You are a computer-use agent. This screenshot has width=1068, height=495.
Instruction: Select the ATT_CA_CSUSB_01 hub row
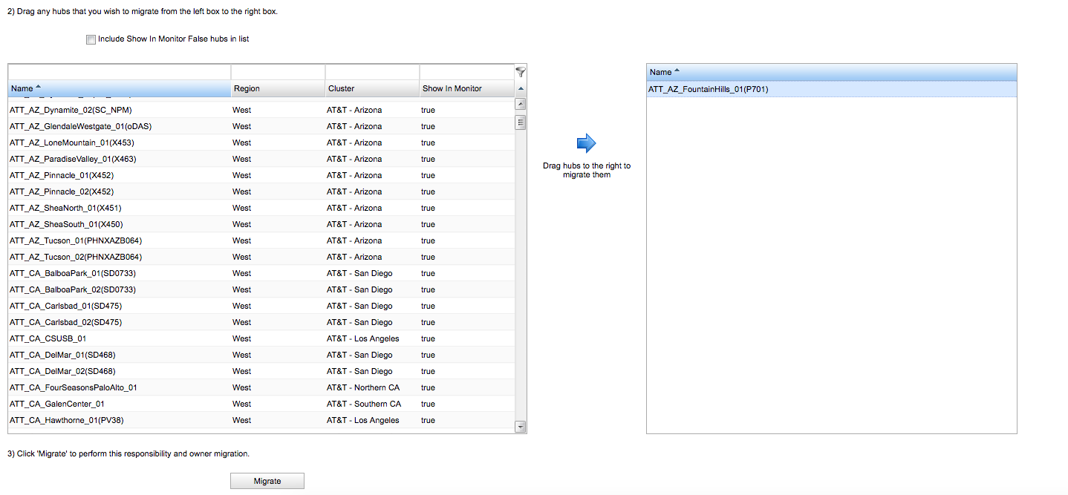pos(48,338)
